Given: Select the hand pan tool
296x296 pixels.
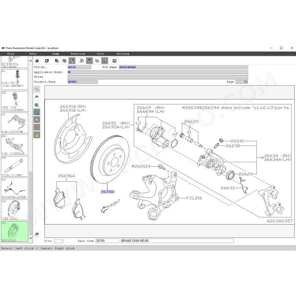Looking at the screenshot, I should (x=37, y=97).
